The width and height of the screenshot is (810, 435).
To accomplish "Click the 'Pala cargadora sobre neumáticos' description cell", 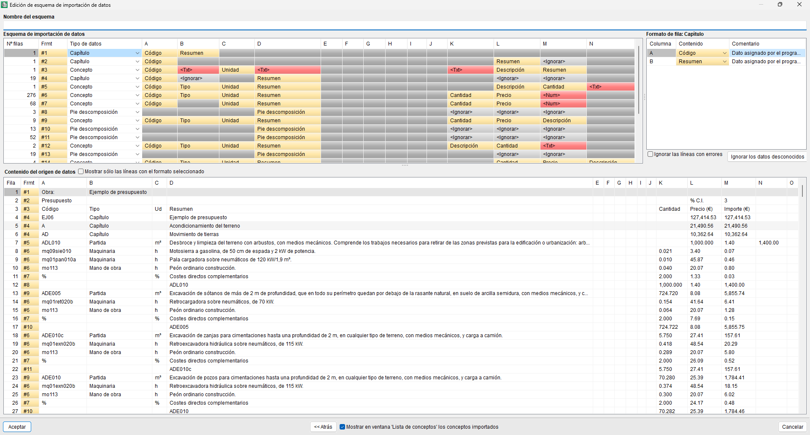I will [380, 260].
